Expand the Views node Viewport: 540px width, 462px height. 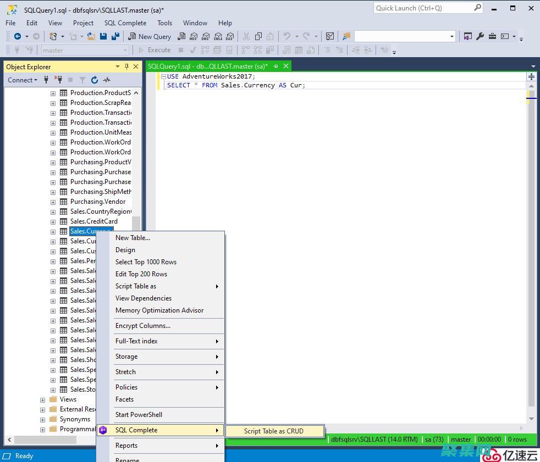coord(42,399)
